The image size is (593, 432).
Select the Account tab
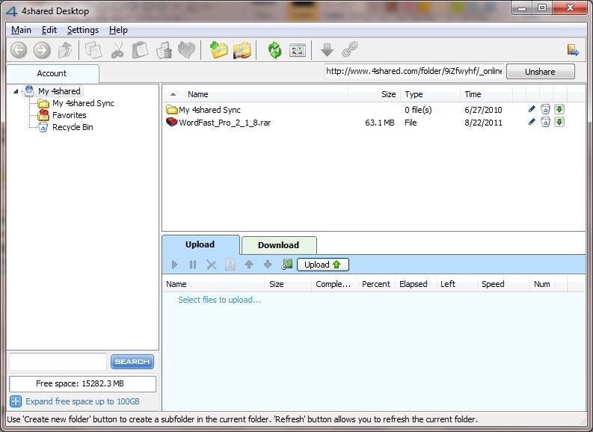pos(52,73)
